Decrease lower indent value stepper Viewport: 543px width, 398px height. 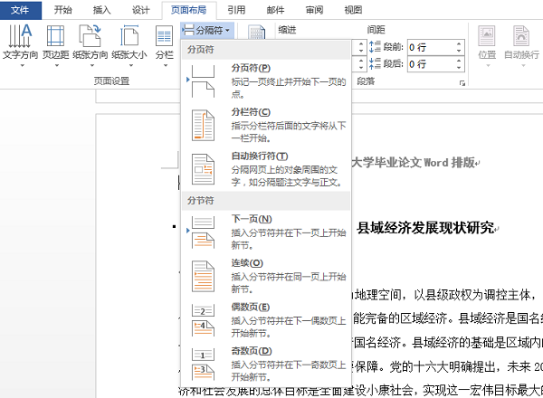pos(361,68)
